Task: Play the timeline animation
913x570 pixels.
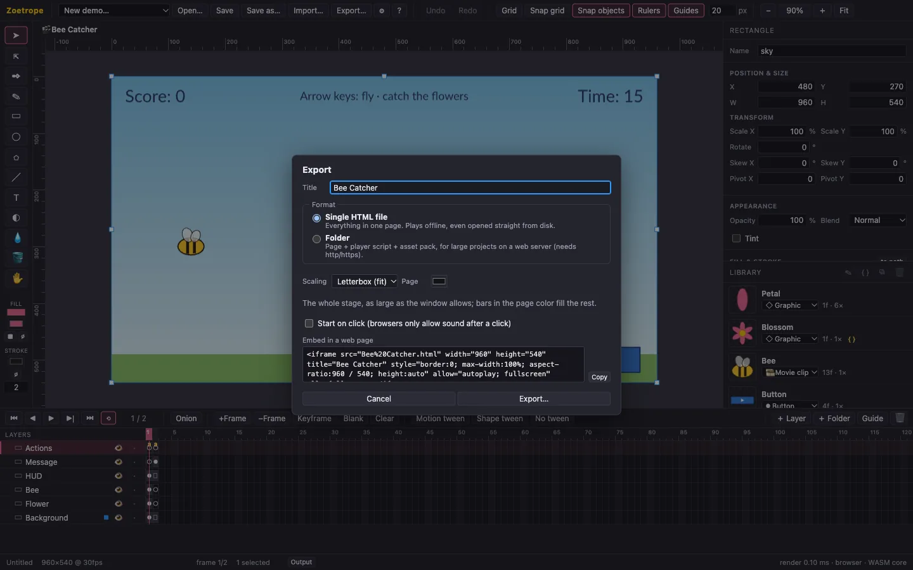Action: coord(51,419)
